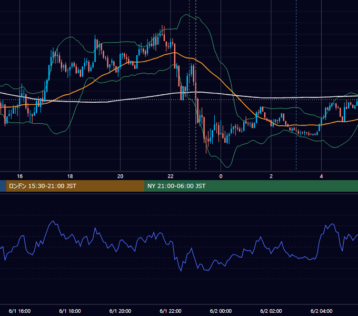
Task: Click the hour label 16 on the time axis
Action: [x=20, y=176]
